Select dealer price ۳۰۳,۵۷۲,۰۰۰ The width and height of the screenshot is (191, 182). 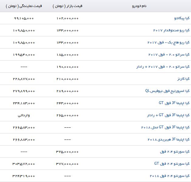24,164
